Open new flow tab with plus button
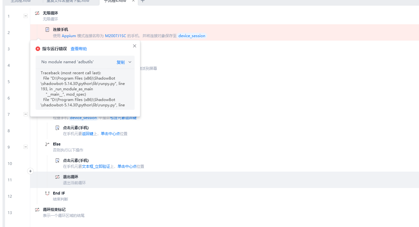419x227 pixels. (x=143, y=1)
